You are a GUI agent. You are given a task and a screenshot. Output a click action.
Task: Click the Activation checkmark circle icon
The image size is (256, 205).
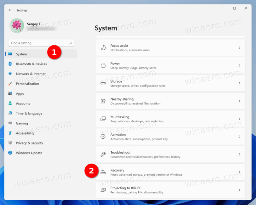click(x=103, y=137)
